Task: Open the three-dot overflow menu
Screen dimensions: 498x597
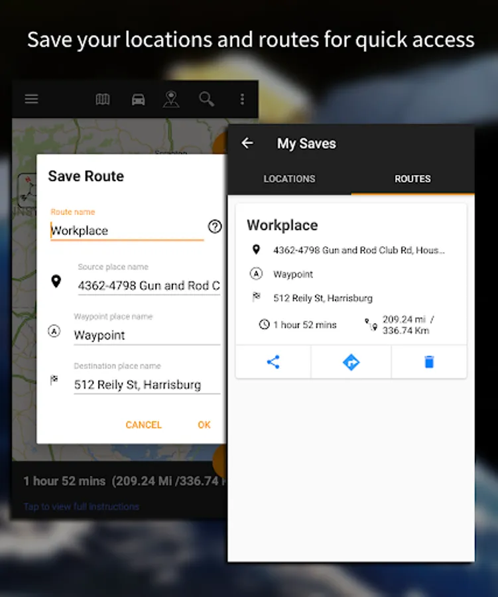Action: [x=242, y=99]
